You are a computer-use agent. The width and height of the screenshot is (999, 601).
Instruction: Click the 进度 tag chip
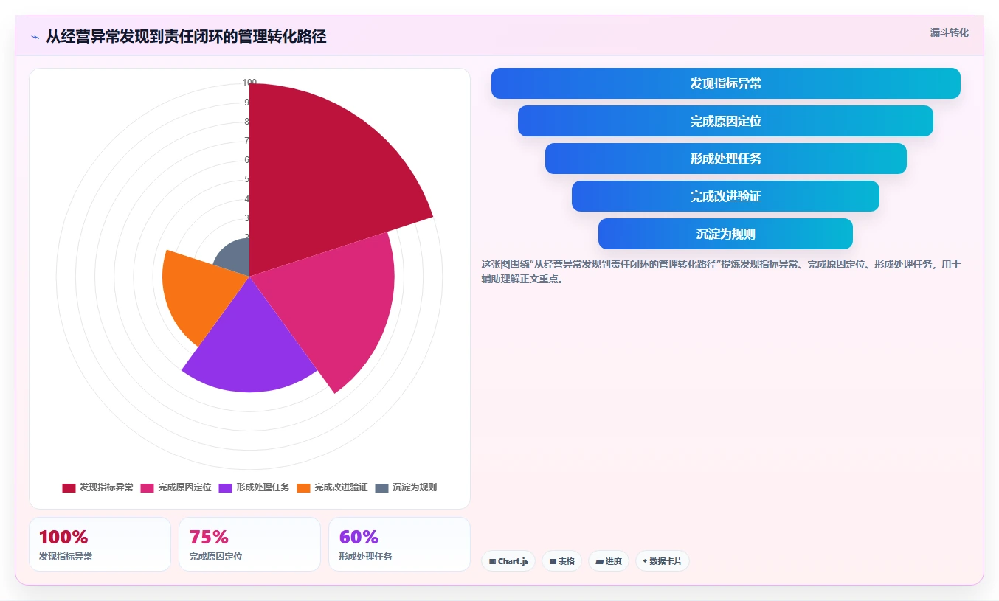coord(609,561)
